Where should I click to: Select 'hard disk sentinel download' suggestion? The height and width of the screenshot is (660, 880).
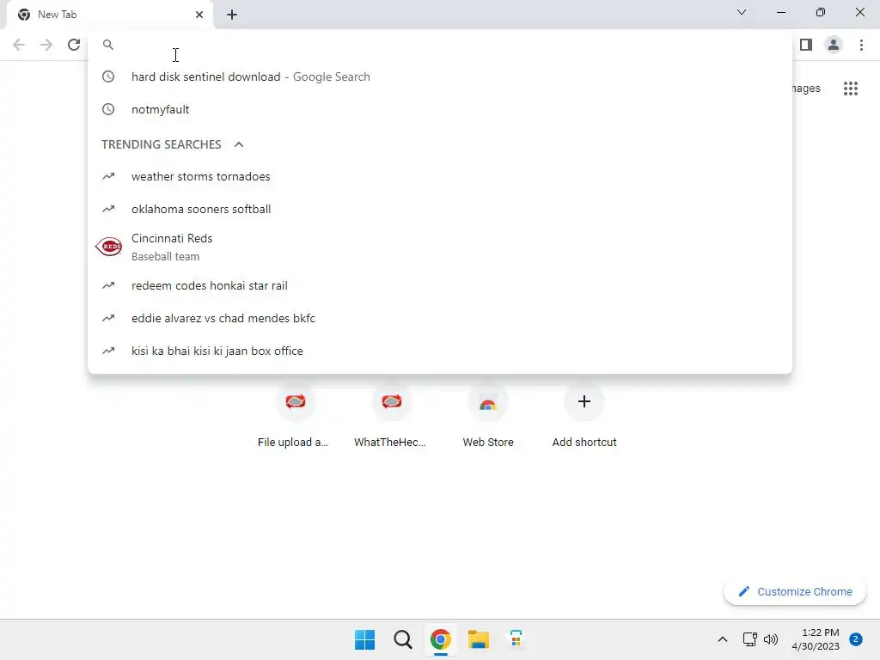click(x=440, y=76)
